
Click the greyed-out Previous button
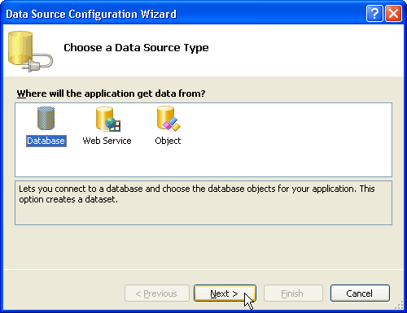tap(157, 293)
